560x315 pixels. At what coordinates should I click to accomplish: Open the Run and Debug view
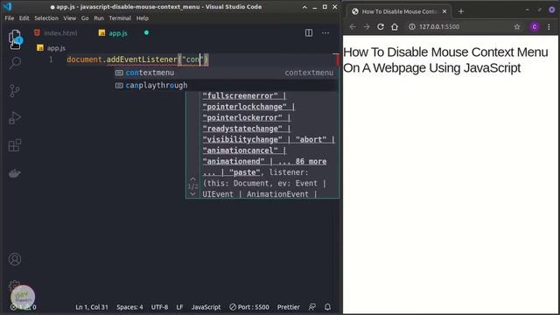pos(15,118)
